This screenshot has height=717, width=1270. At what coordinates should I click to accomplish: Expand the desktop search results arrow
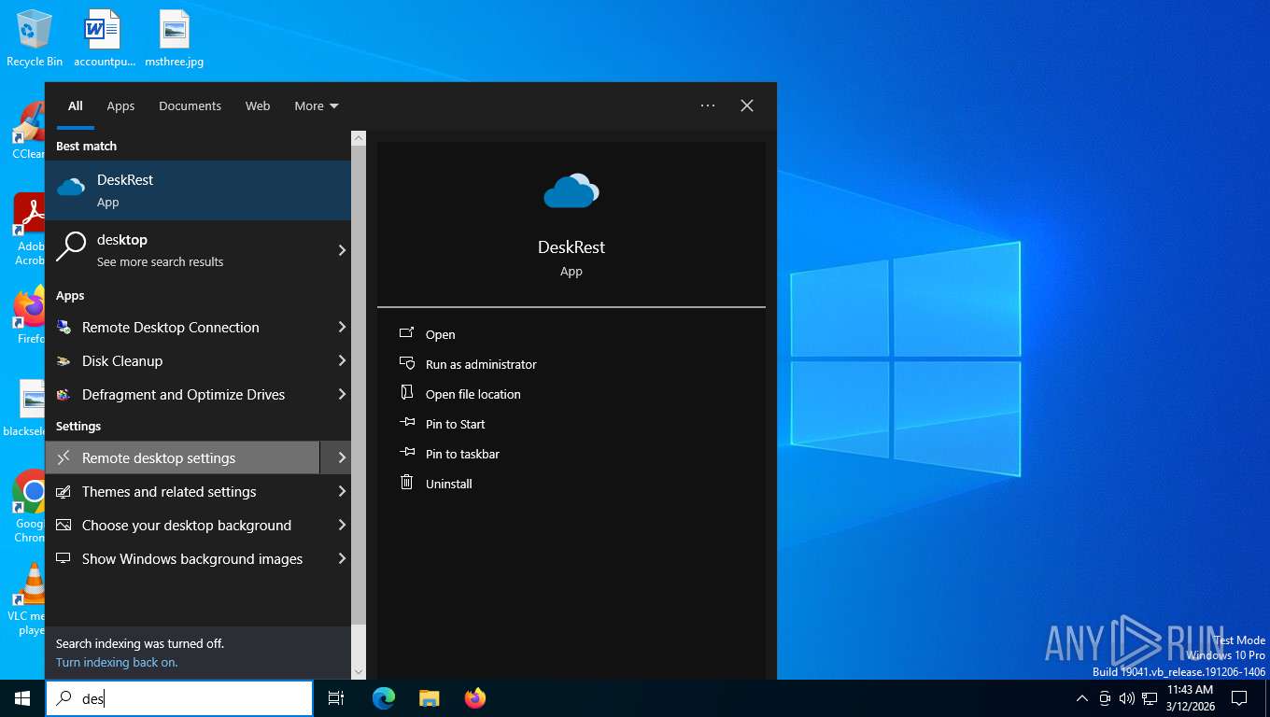click(342, 250)
